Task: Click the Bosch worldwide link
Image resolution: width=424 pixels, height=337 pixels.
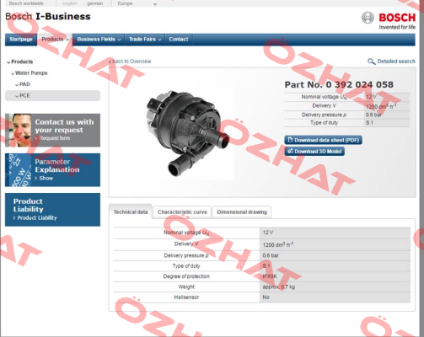Action: [26, 3]
